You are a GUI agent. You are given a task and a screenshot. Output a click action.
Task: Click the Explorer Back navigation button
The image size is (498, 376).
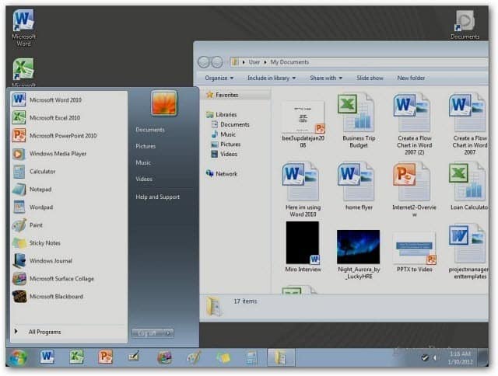pyautogui.click(x=204, y=62)
